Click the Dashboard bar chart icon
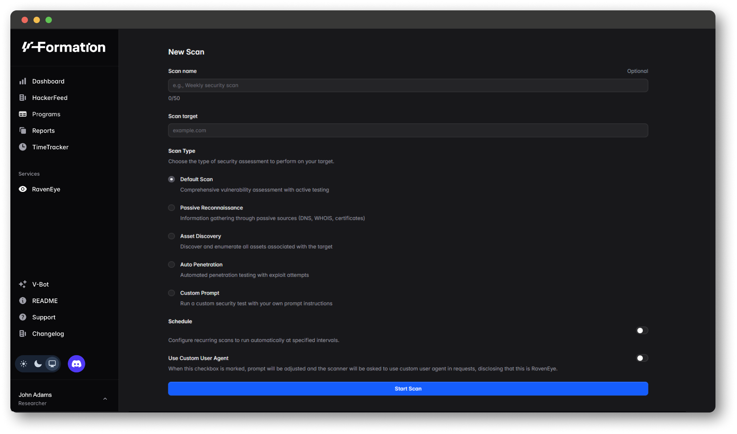Image resolution: width=737 pixels, height=434 pixels. (x=23, y=81)
